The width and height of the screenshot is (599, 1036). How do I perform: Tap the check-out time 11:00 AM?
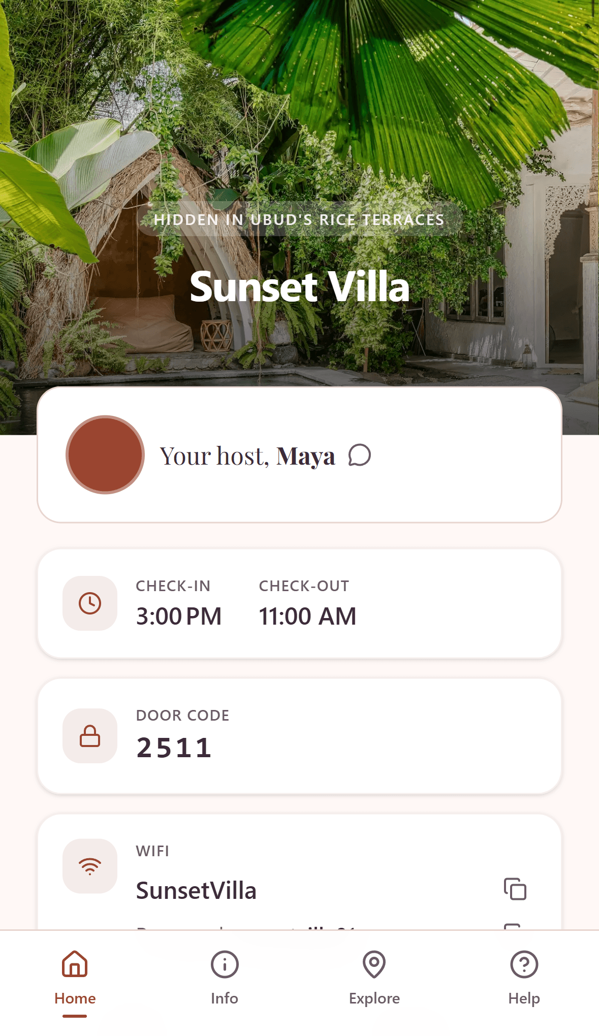[x=307, y=616]
